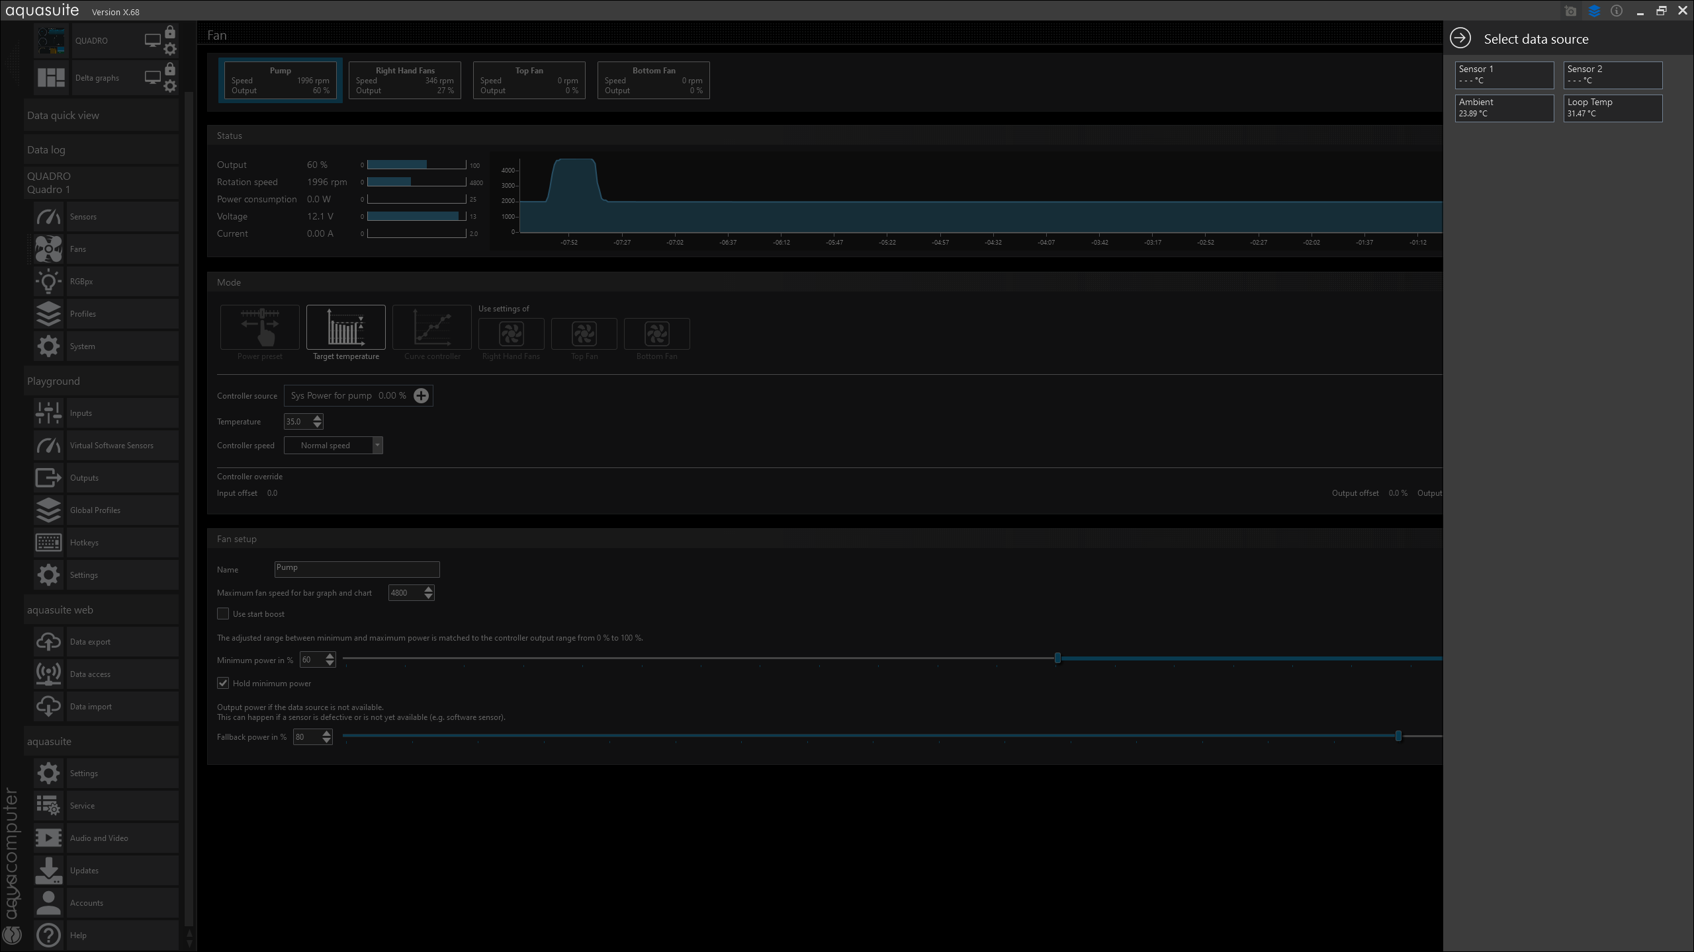Choose the Power preset mode icon

[259, 327]
